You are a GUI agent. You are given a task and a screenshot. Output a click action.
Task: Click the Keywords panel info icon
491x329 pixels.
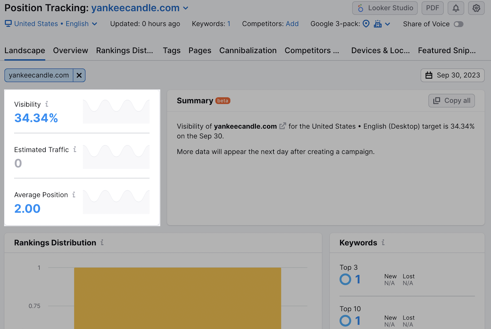(x=383, y=242)
